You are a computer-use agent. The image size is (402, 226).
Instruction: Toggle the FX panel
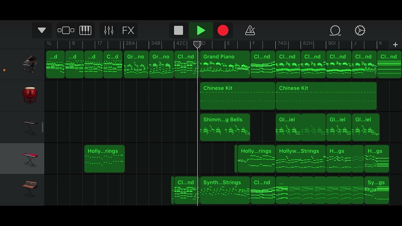128,30
